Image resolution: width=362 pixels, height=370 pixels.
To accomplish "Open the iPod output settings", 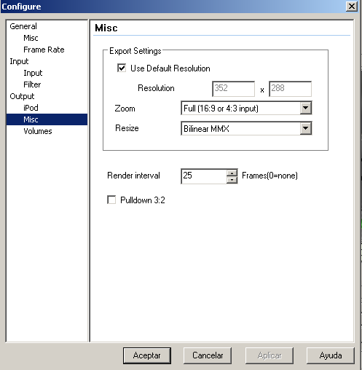I will pos(31,108).
